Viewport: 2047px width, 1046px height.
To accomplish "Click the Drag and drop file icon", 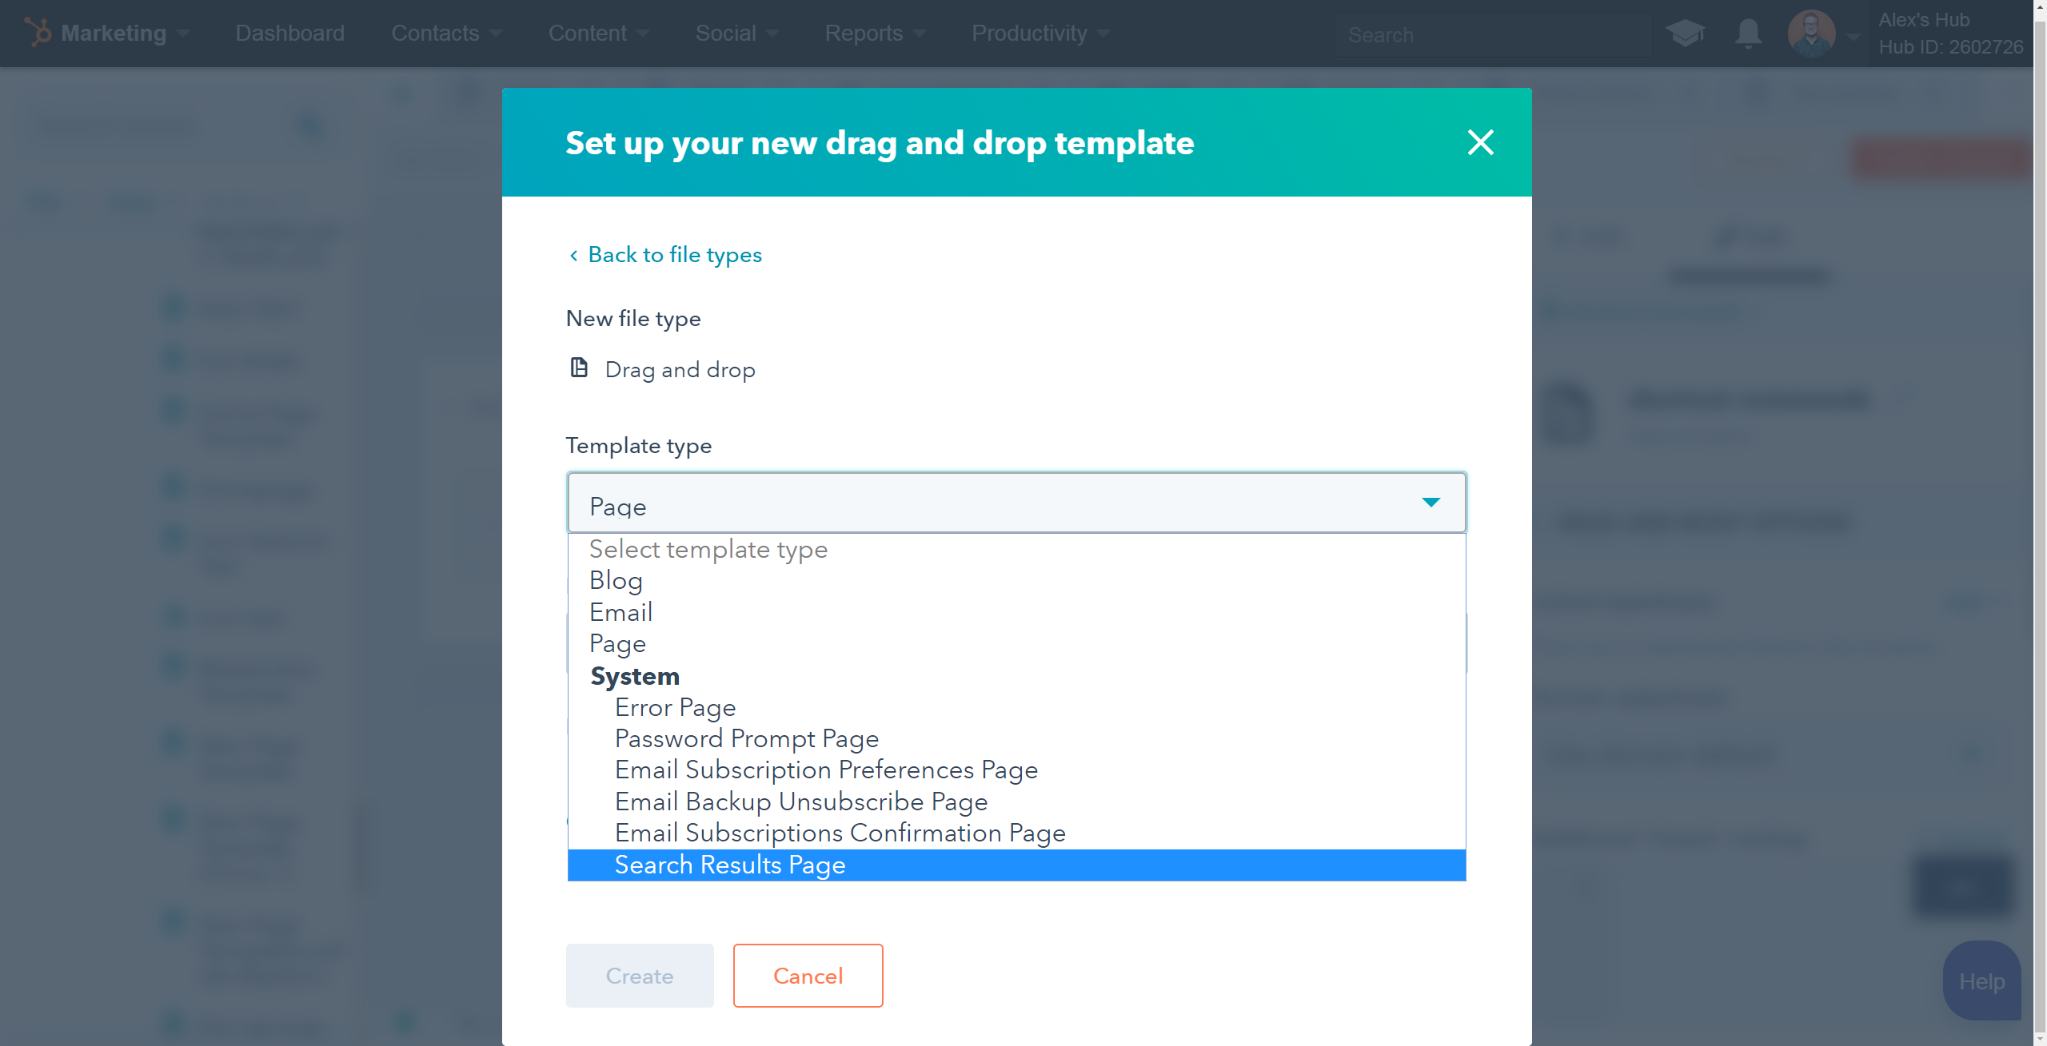I will (x=579, y=368).
